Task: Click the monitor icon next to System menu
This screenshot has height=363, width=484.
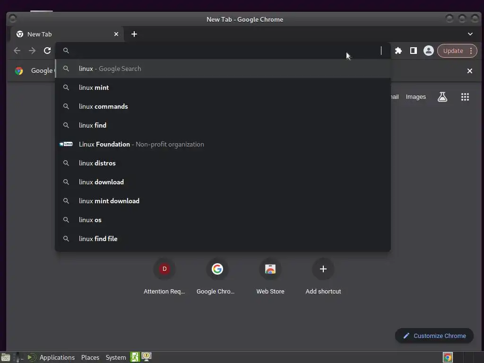Action: tap(147, 357)
